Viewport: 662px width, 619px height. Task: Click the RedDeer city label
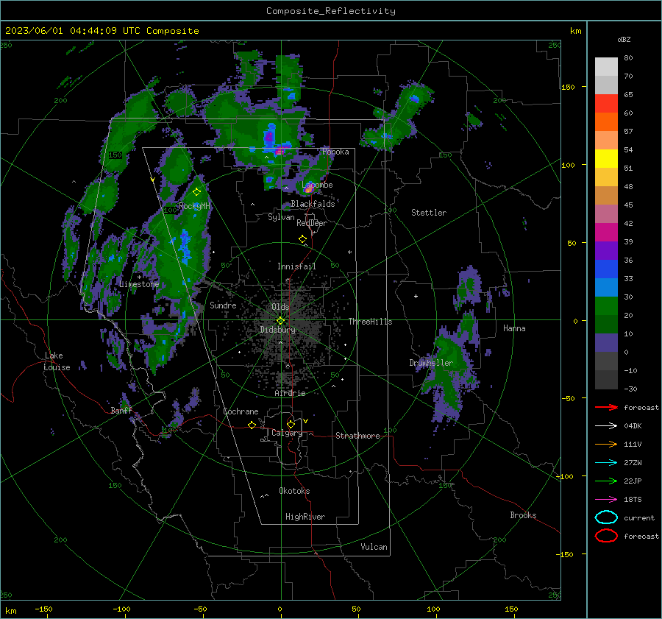312,223
